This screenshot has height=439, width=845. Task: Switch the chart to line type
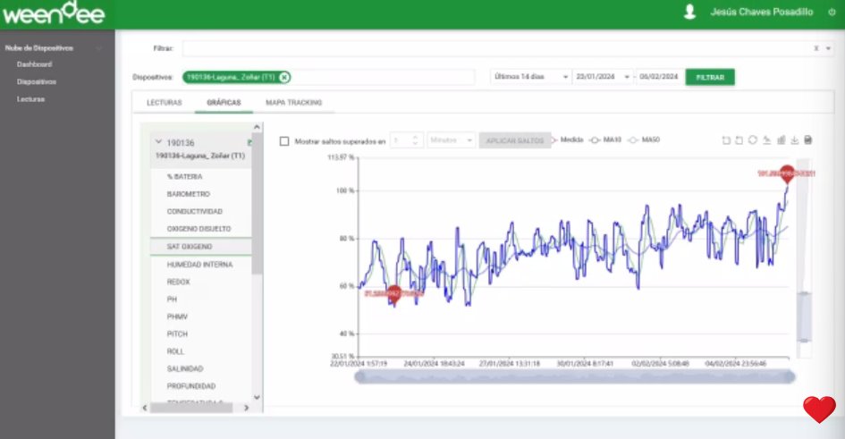tap(767, 140)
